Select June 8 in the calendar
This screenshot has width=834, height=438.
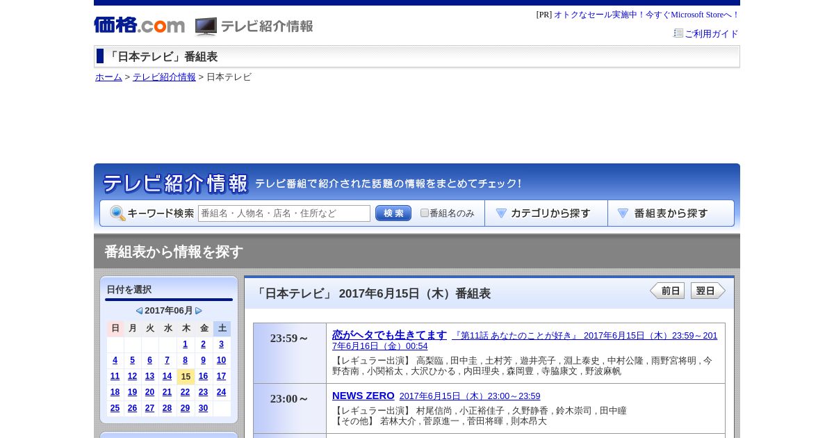(185, 360)
